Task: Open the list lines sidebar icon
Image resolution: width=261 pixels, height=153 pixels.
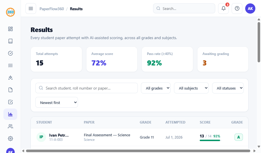Action: pyautogui.click(x=10, y=65)
